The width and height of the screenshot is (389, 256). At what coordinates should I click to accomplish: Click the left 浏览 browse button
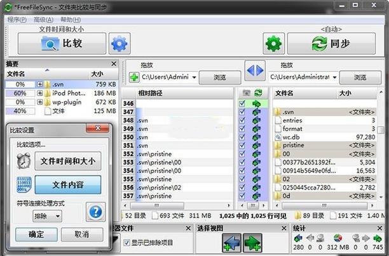point(220,77)
